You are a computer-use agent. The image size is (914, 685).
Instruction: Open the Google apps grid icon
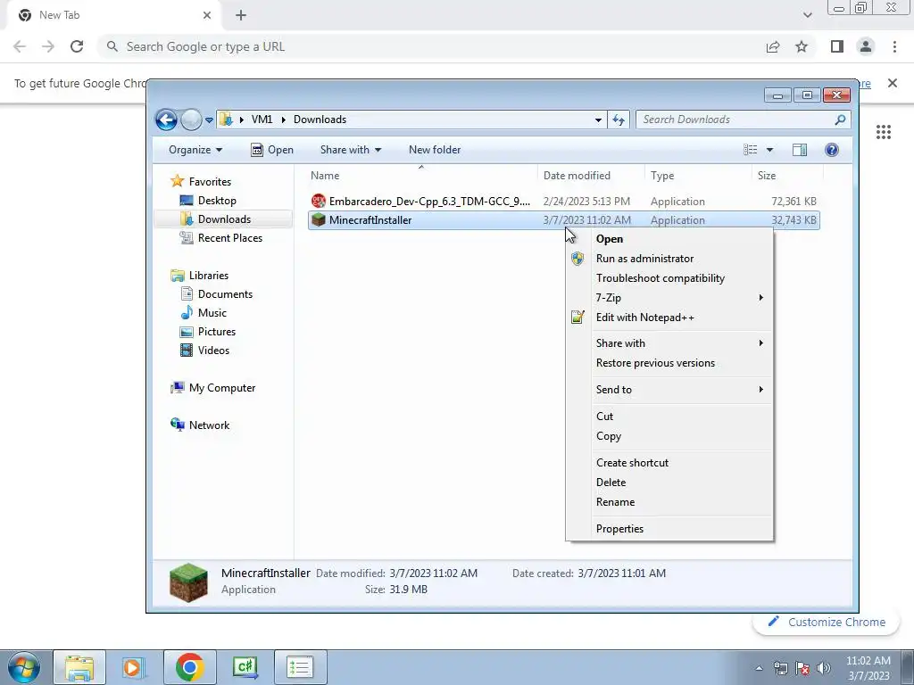coord(884,132)
